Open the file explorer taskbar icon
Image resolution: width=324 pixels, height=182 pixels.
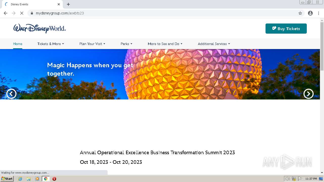click(29, 179)
